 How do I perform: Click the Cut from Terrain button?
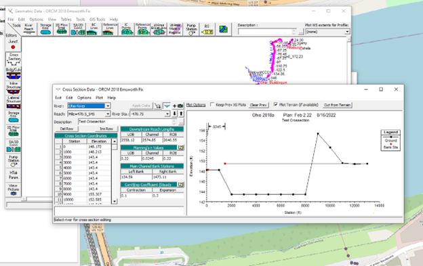click(338, 105)
